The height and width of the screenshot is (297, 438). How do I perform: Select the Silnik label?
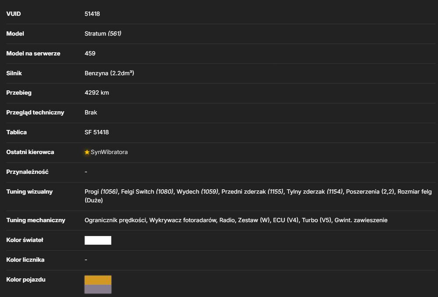[x=14, y=73]
